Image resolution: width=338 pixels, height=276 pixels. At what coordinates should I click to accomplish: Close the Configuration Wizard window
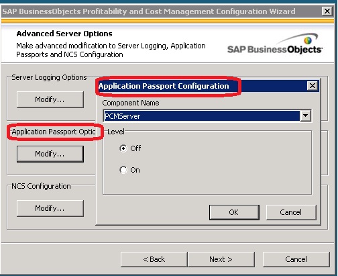327,11
